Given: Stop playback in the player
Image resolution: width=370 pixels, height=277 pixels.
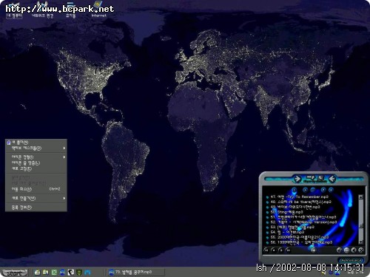Looking at the screenshot, I should point(273,250).
